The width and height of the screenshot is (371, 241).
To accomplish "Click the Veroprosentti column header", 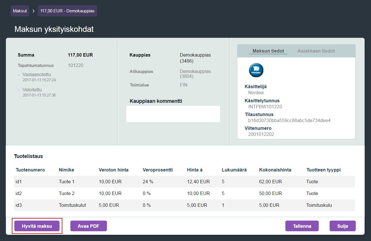I will [158, 170].
